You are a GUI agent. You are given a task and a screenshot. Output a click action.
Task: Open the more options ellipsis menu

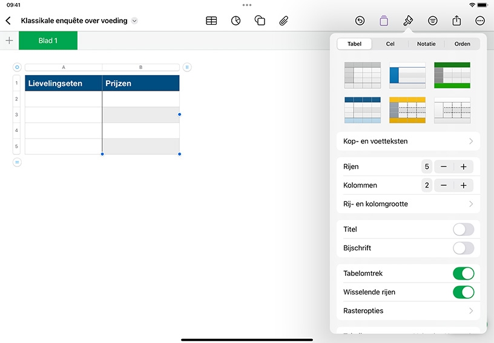480,21
